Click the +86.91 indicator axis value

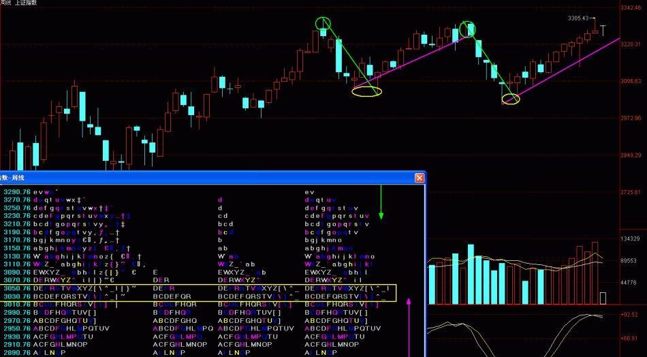pyautogui.click(x=629, y=339)
